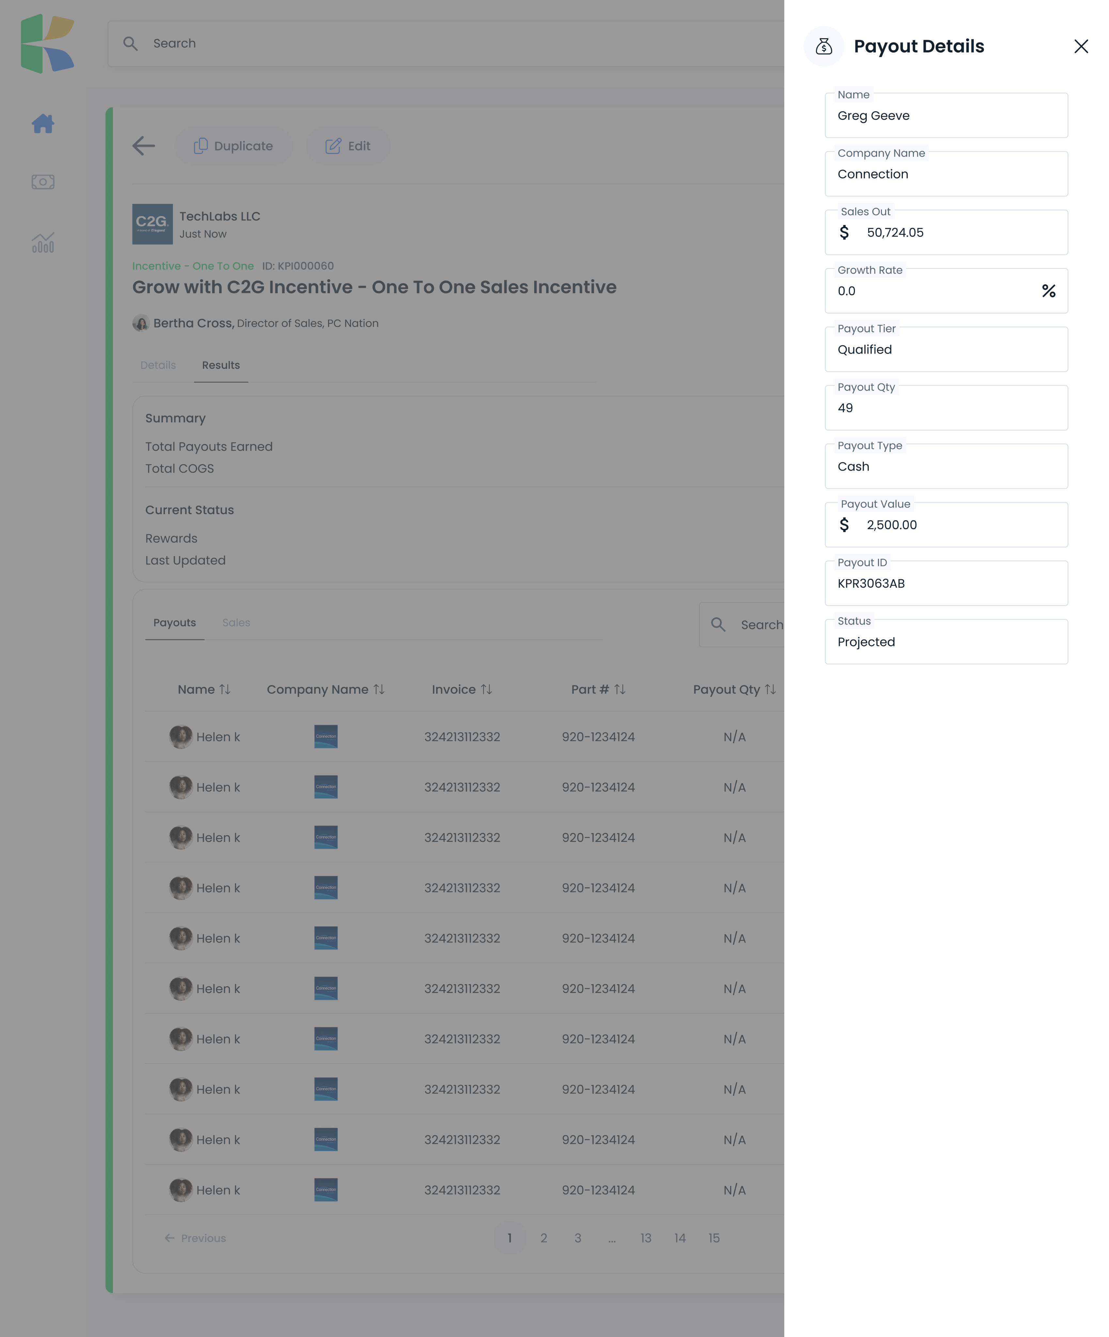Click the Last Updated label
The height and width of the screenshot is (1337, 1109).
point(185,560)
